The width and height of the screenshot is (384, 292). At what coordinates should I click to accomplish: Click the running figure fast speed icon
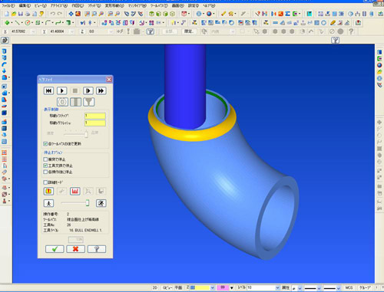[x=101, y=203]
